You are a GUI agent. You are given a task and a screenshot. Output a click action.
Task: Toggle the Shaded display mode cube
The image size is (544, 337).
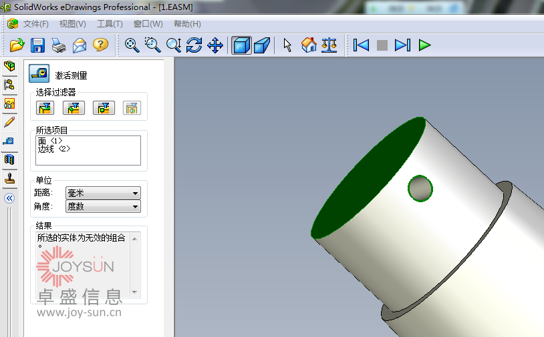241,45
